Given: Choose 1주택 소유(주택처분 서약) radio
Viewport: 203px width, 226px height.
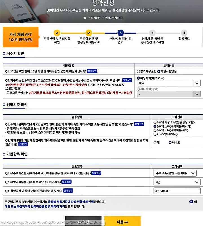Looking at the screenshot, I should (x=155, y=130).
